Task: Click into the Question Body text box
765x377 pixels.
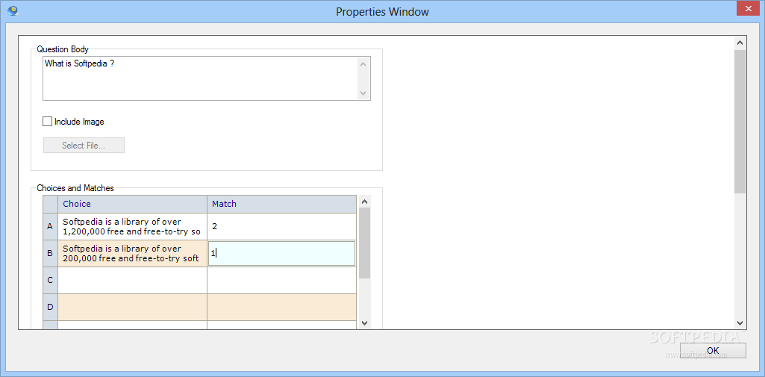Action: click(201, 78)
